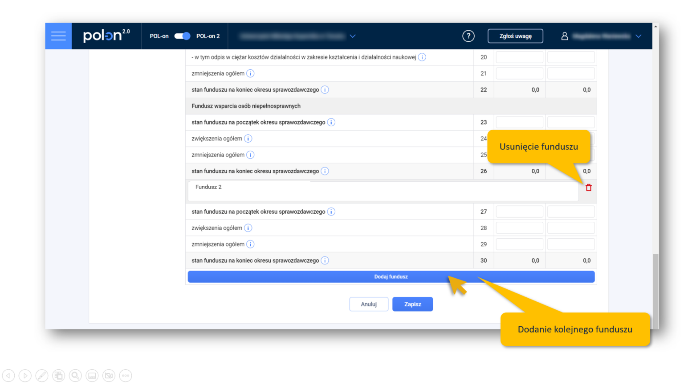Focus first-column input in row 21

point(520,73)
